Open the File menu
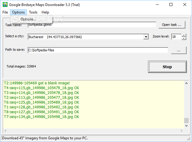This screenshot has width=192, height=142. coord(5,12)
